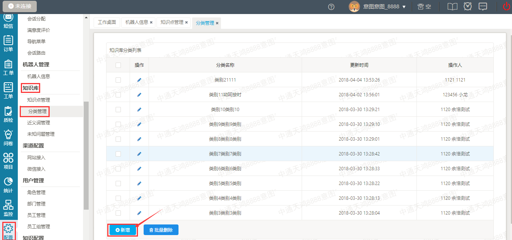The height and width of the screenshot is (240, 512).
Task: Click the 未连接 connection status button
Action: pyautogui.click(x=20, y=6)
